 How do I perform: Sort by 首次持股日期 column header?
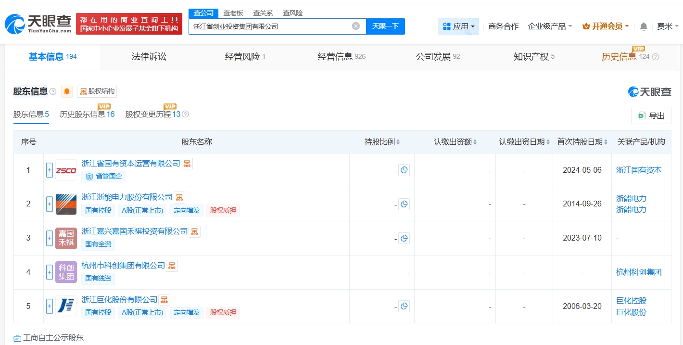[x=582, y=142]
